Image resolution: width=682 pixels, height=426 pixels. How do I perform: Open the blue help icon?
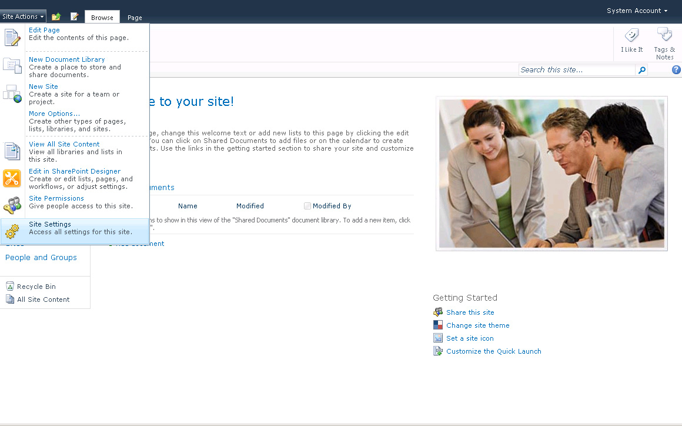tap(676, 69)
